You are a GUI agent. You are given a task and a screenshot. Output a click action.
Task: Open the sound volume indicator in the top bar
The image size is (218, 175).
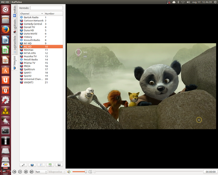tap(188, 2)
